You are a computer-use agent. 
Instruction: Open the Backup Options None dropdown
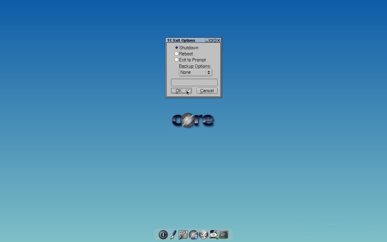pos(195,72)
